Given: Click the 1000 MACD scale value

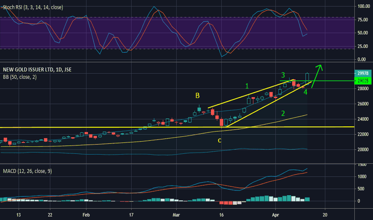Looking at the screenshot, I should [362, 176].
